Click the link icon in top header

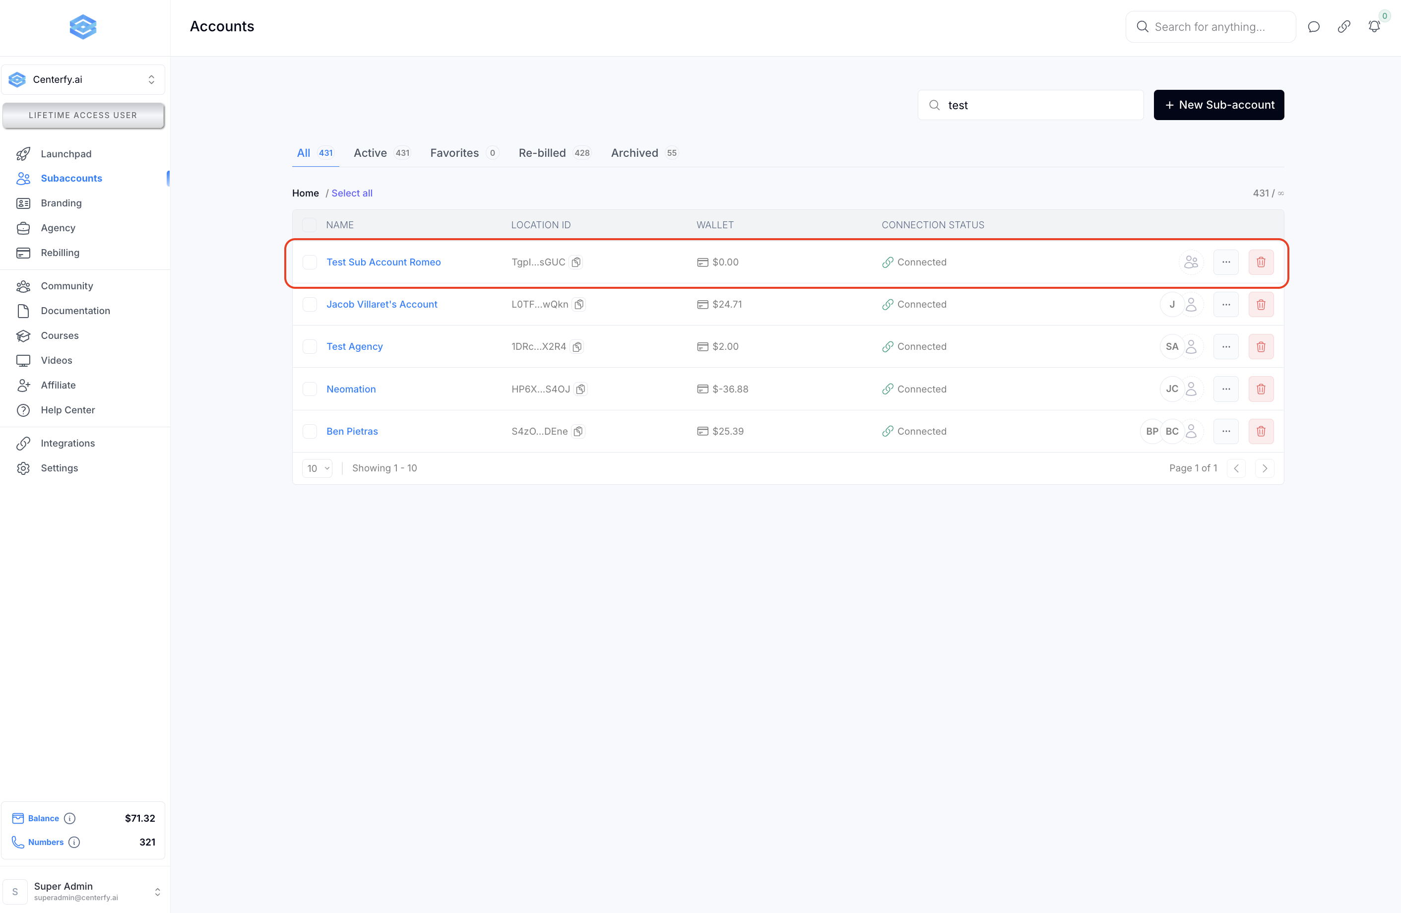click(1343, 26)
